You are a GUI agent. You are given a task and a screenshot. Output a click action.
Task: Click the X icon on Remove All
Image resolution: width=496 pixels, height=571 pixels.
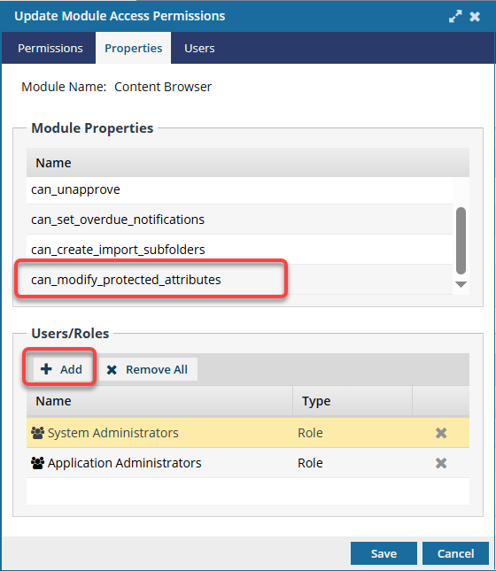[112, 370]
